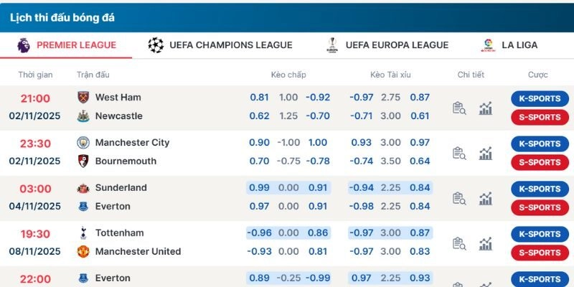Open statistics chart icon for Manchester City match
Image resolution: width=574 pixels, height=287 pixels.
486,153
